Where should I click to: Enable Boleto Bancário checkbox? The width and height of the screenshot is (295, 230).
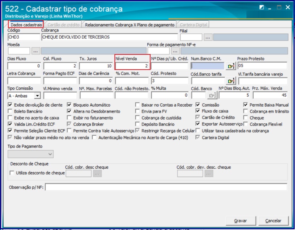[10, 111]
